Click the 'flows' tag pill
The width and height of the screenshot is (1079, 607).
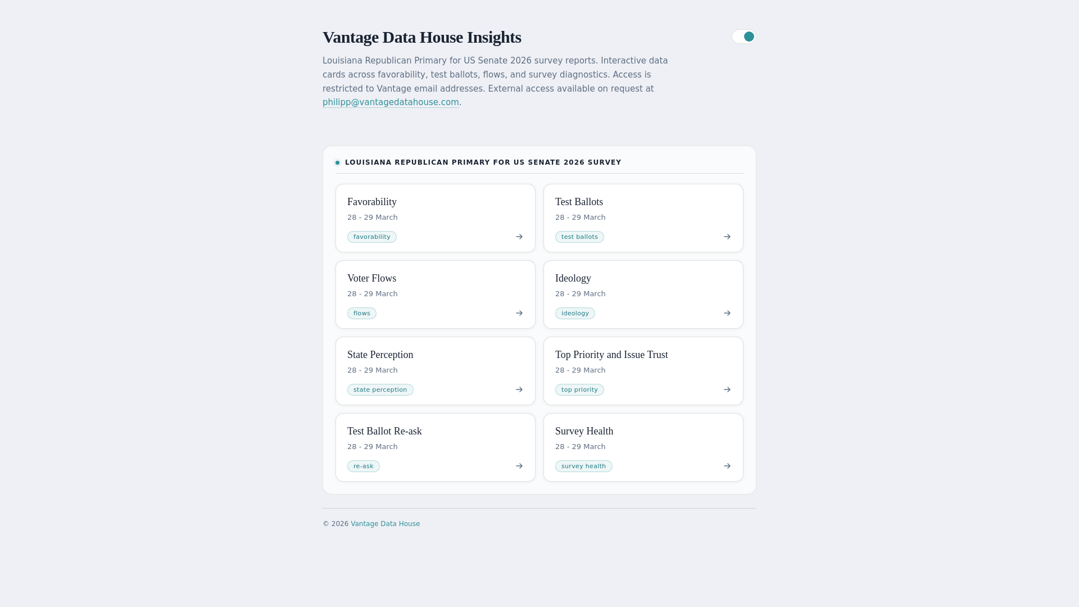pos(361,314)
